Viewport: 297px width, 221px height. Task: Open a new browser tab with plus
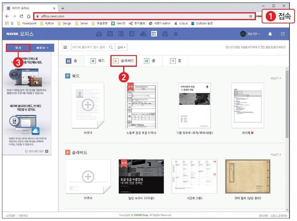(63, 8)
